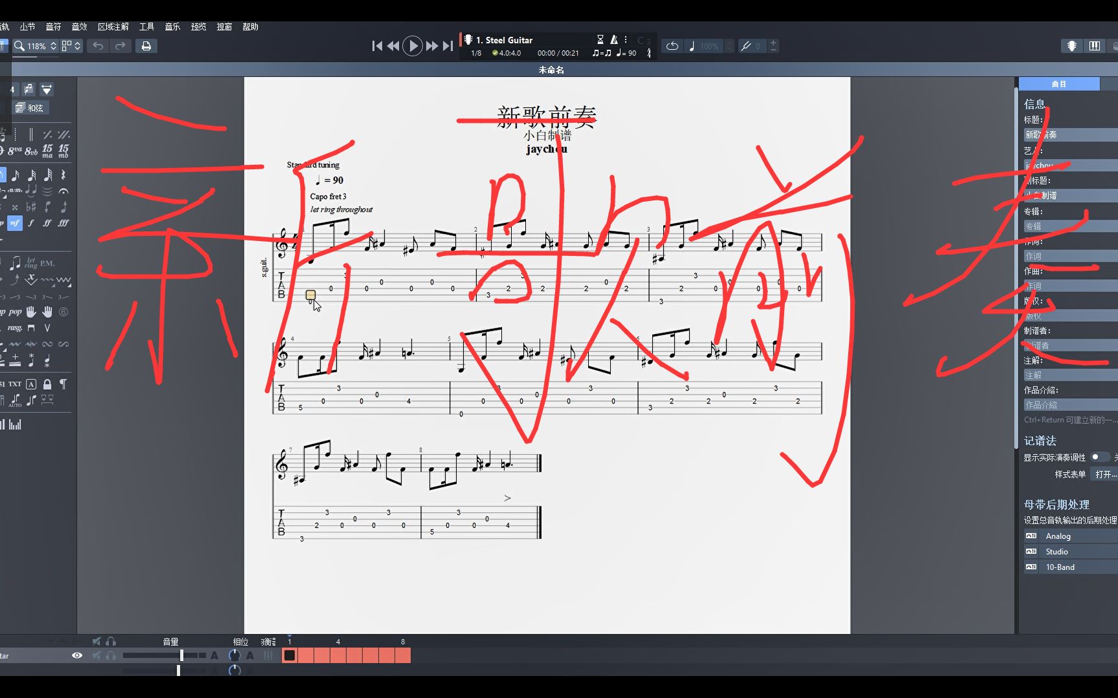
Task: Open the 视窗 menu
Action: click(x=225, y=26)
